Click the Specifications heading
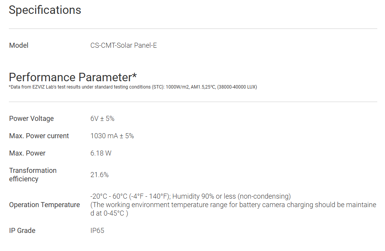 45,10
